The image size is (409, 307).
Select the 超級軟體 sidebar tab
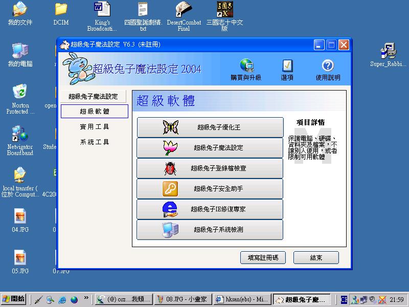pyautogui.click(x=95, y=112)
